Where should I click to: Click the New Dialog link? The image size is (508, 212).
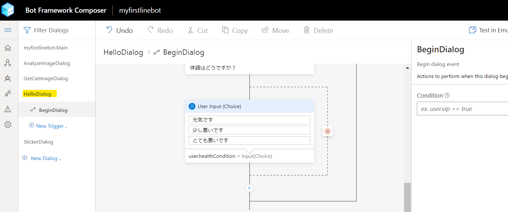(42, 158)
